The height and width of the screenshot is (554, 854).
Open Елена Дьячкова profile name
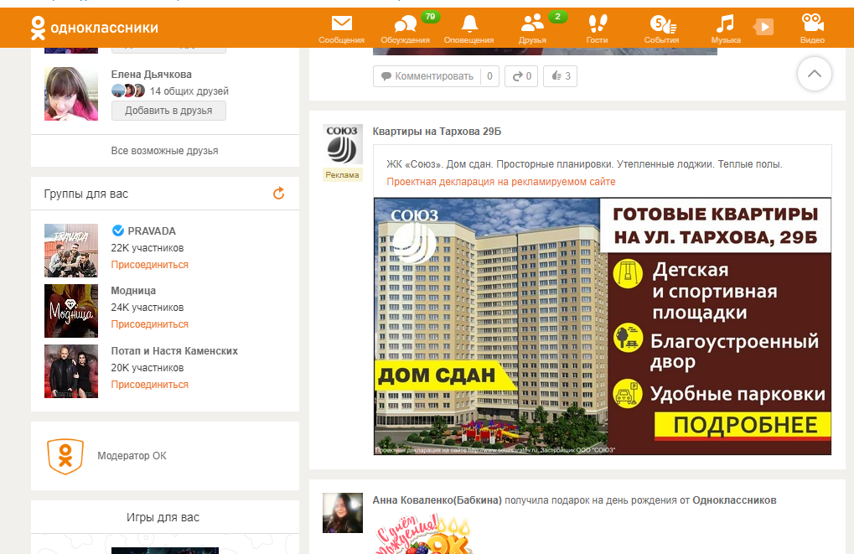coord(152,75)
